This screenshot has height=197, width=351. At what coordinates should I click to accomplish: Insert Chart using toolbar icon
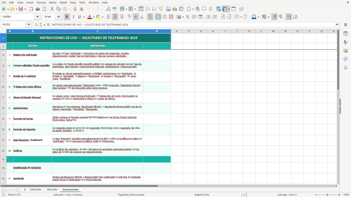click(175, 9)
